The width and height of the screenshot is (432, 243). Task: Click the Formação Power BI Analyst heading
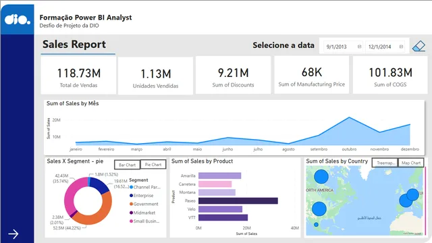pyautogui.click(x=86, y=18)
